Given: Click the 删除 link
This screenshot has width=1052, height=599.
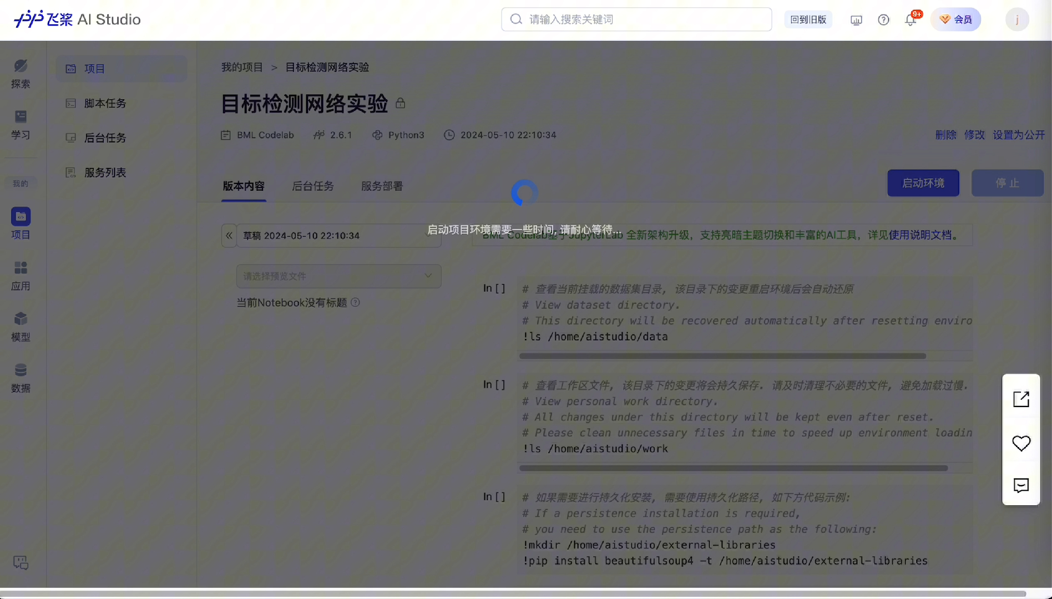Looking at the screenshot, I should point(945,135).
